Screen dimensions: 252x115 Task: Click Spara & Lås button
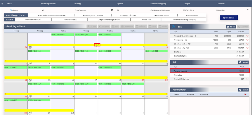229,18
